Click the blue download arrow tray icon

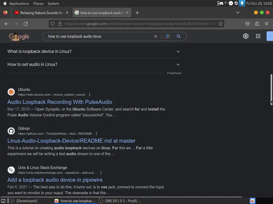click(x=242, y=3)
